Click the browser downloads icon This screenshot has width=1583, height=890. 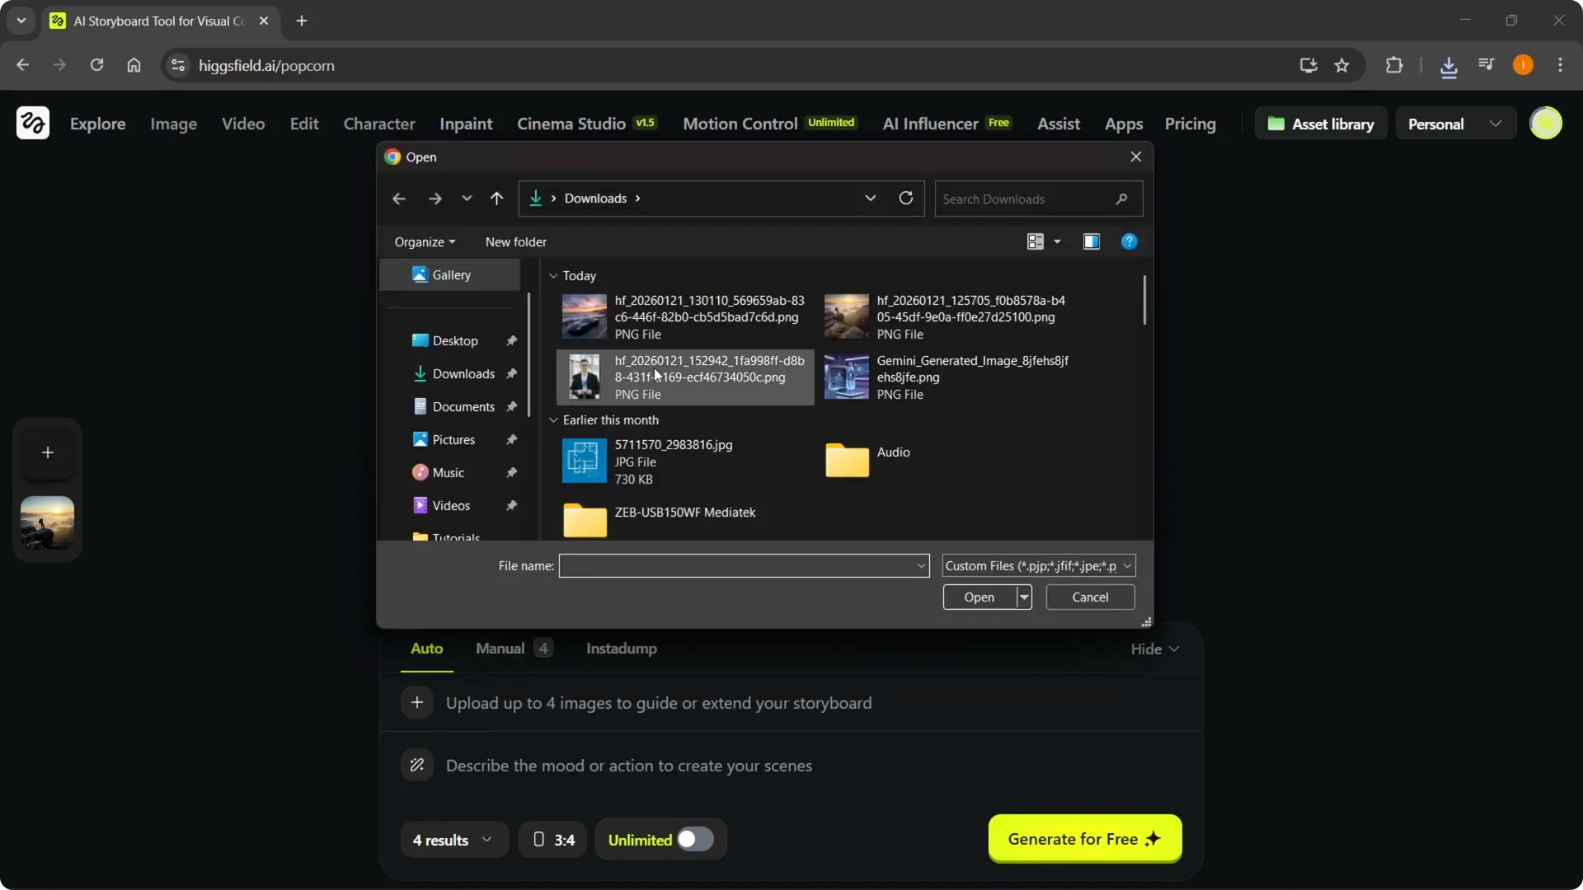pyautogui.click(x=1449, y=65)
